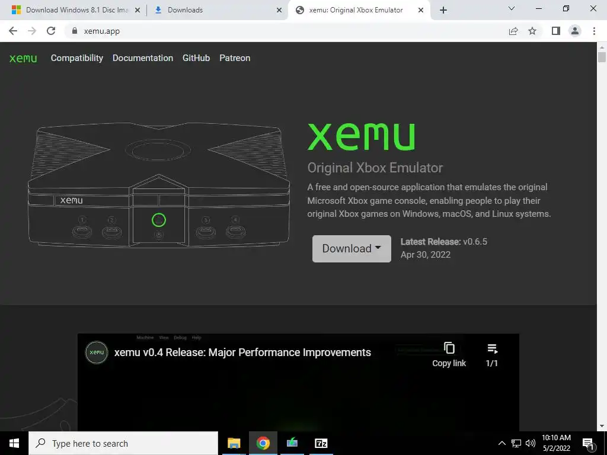Open the notification center icon

coord(589,444)
